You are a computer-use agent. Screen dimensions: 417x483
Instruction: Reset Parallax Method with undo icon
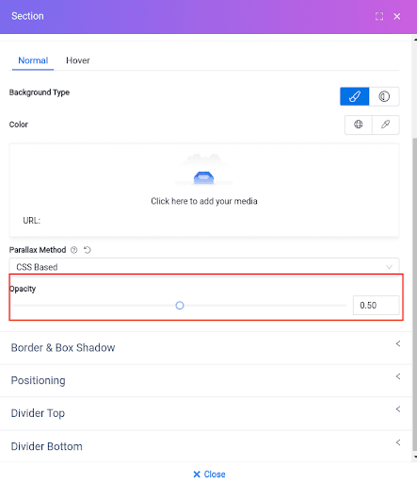click(88, 250)
